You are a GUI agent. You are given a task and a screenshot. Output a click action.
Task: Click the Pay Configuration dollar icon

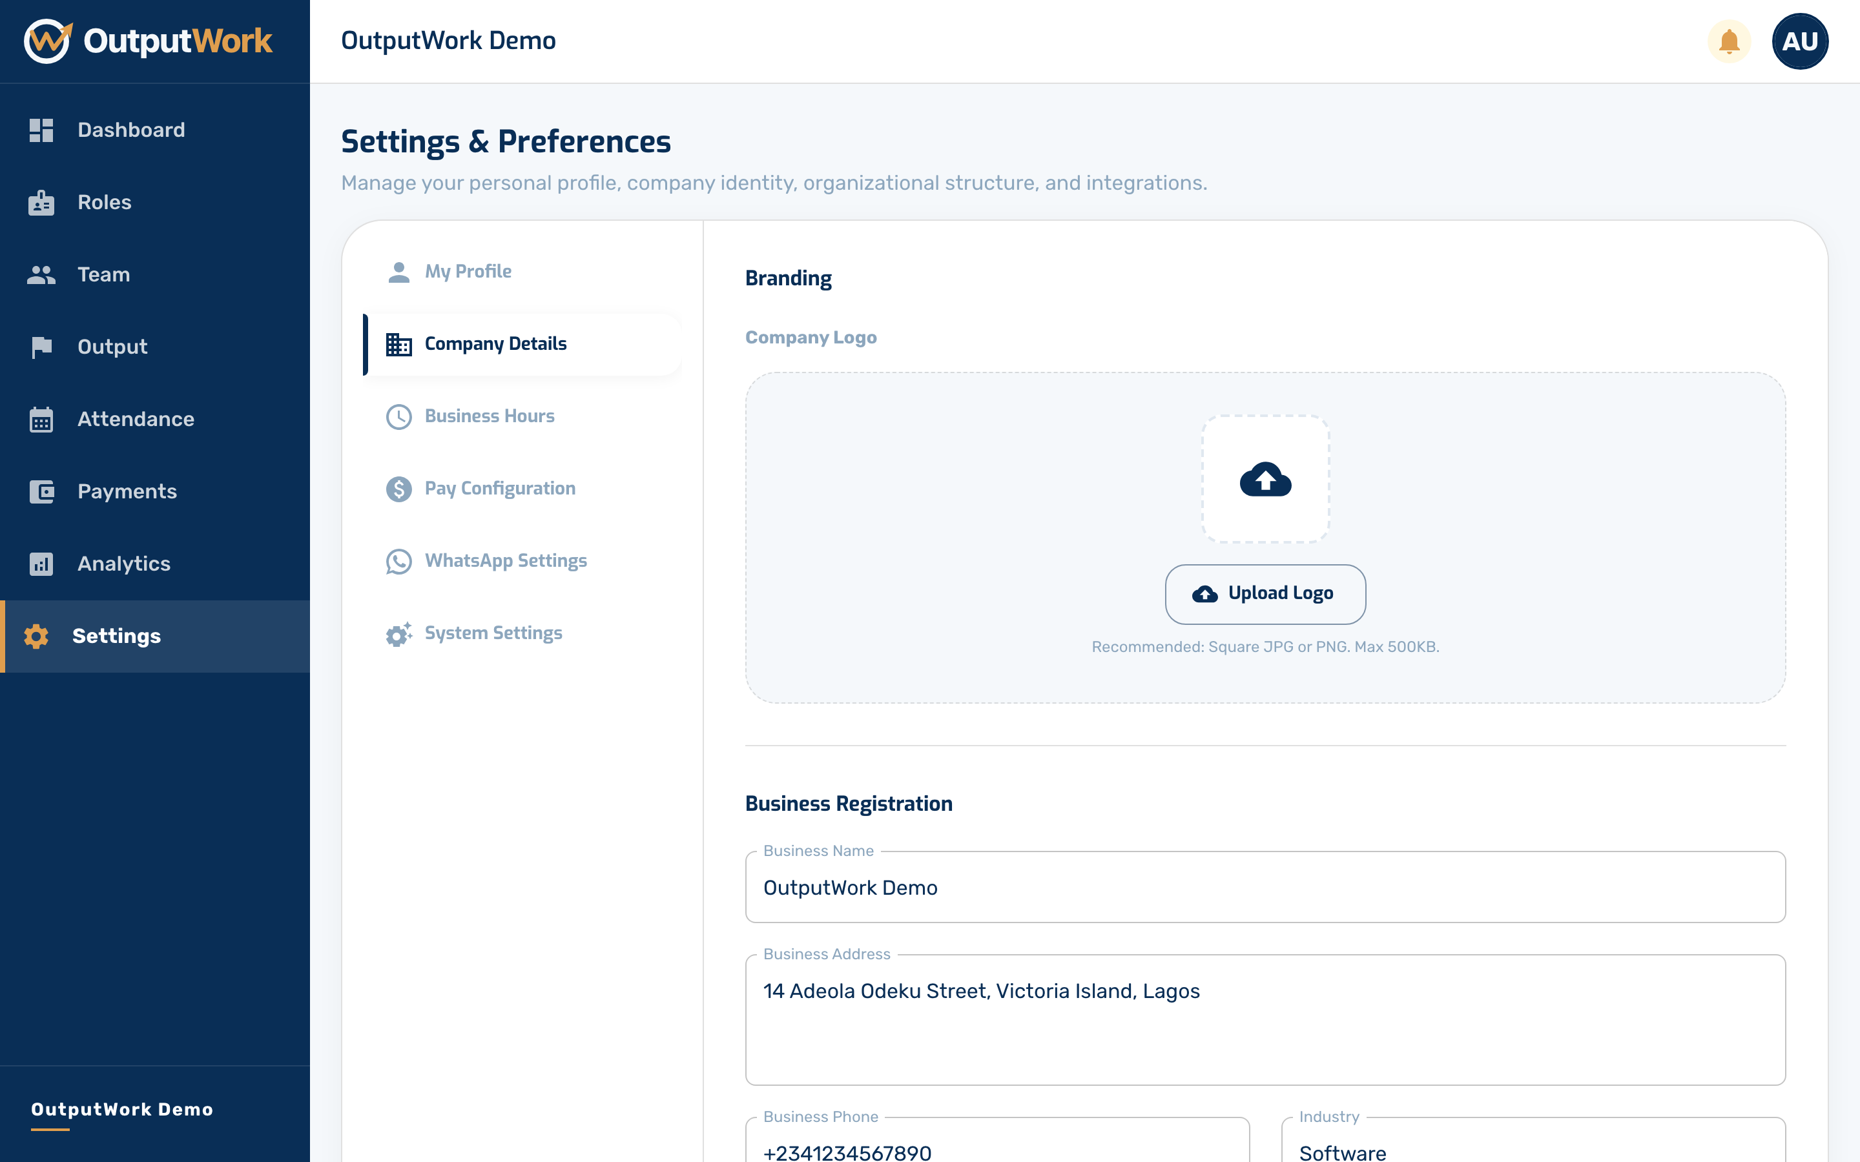(x=399, y=489)
